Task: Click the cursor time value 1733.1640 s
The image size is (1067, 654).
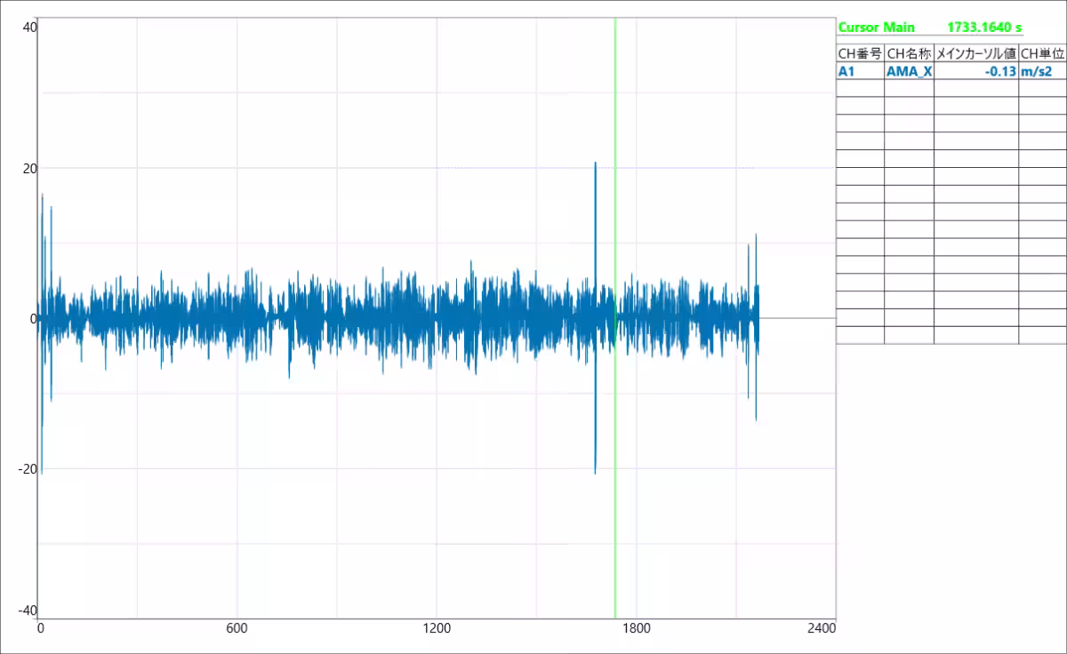Action: coord(984,28)
